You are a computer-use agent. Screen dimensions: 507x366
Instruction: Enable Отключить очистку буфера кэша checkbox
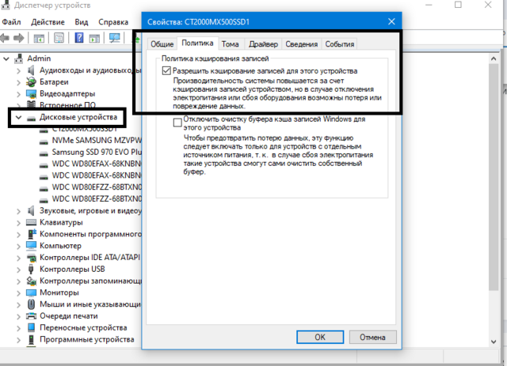click(x=177, y=123)
